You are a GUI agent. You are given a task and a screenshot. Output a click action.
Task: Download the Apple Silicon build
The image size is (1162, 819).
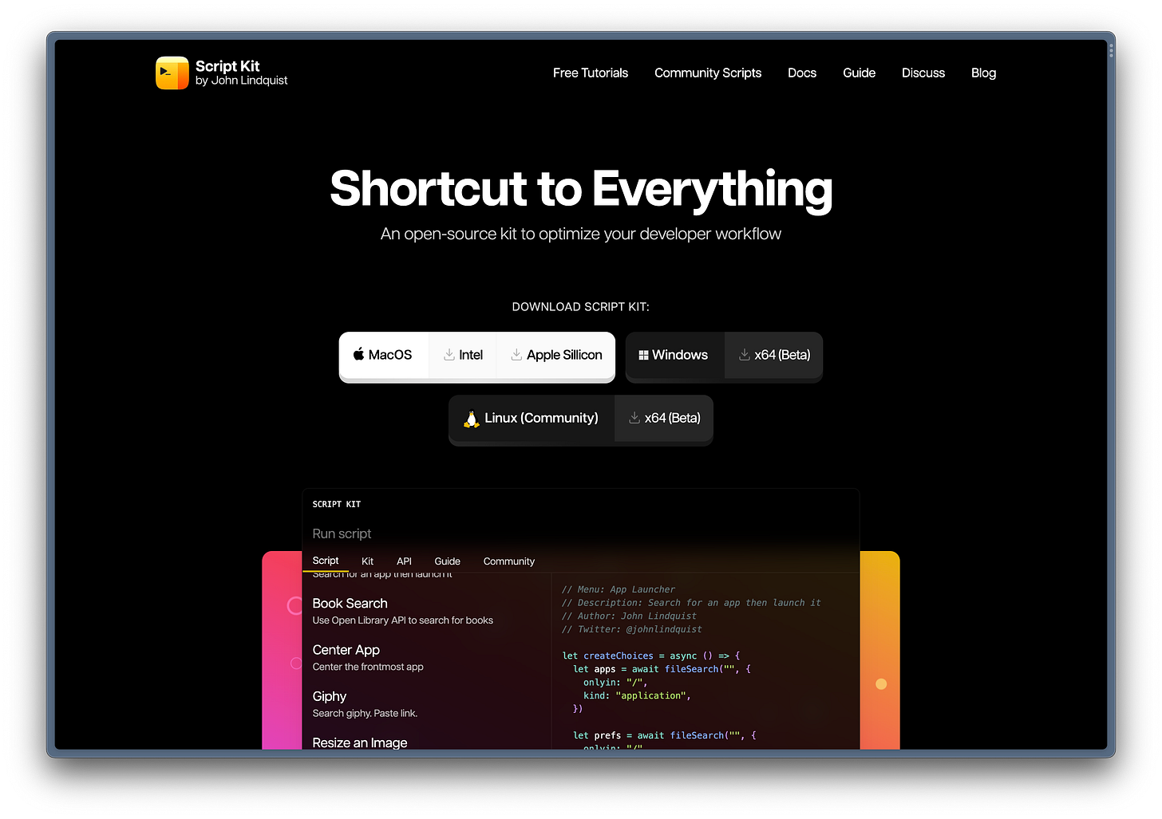[x=556, y=355]
